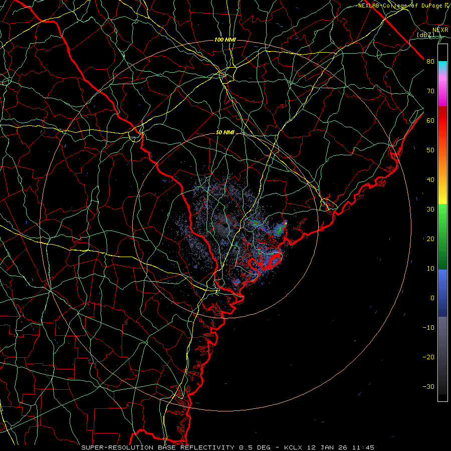Click the -30 value on the color scale
Image resolution: width=451 pixels, height=451 pixels.
pos(428,386)
